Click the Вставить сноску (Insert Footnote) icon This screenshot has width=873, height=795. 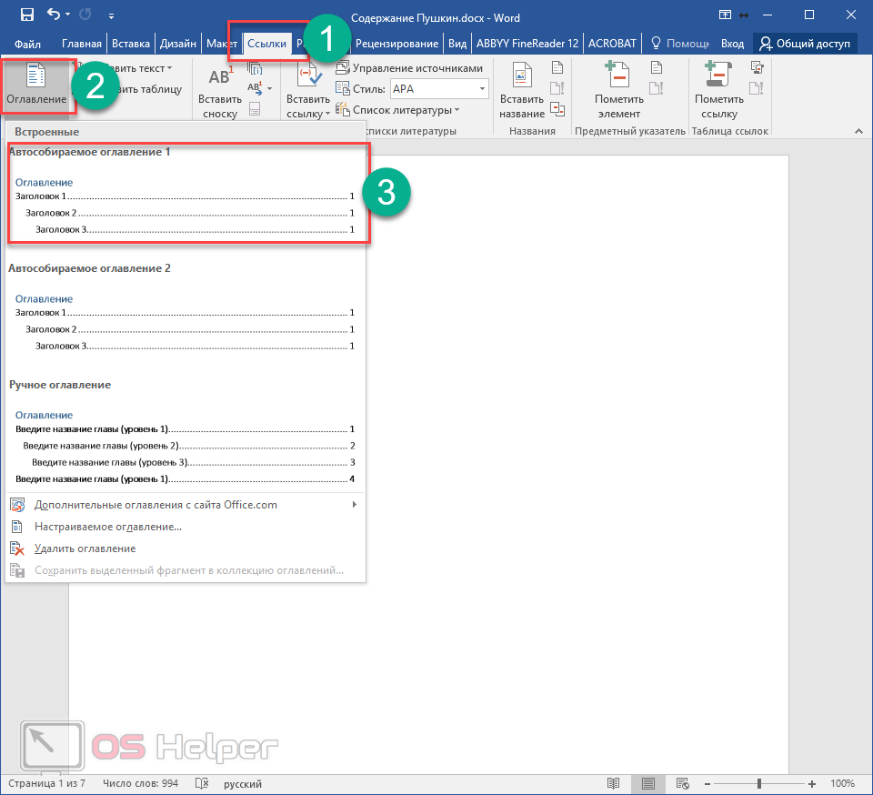pos(219,93)
